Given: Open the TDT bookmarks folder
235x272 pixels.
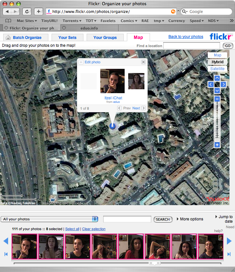Looking at the screenshot, I should pos(91,21).
